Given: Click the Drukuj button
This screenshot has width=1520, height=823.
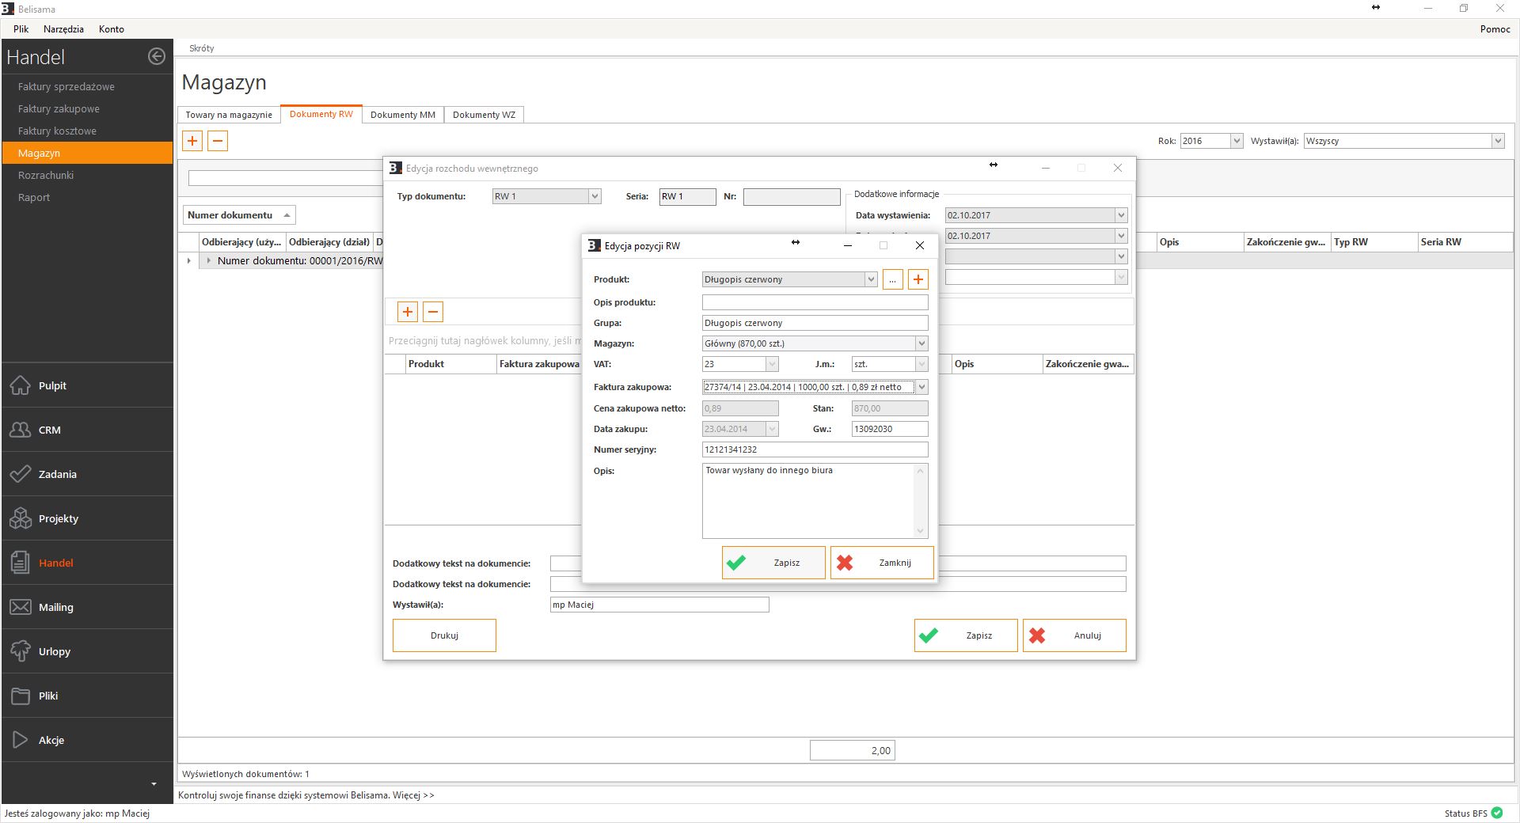Looking at the screenshot, I should pos(444,635).
